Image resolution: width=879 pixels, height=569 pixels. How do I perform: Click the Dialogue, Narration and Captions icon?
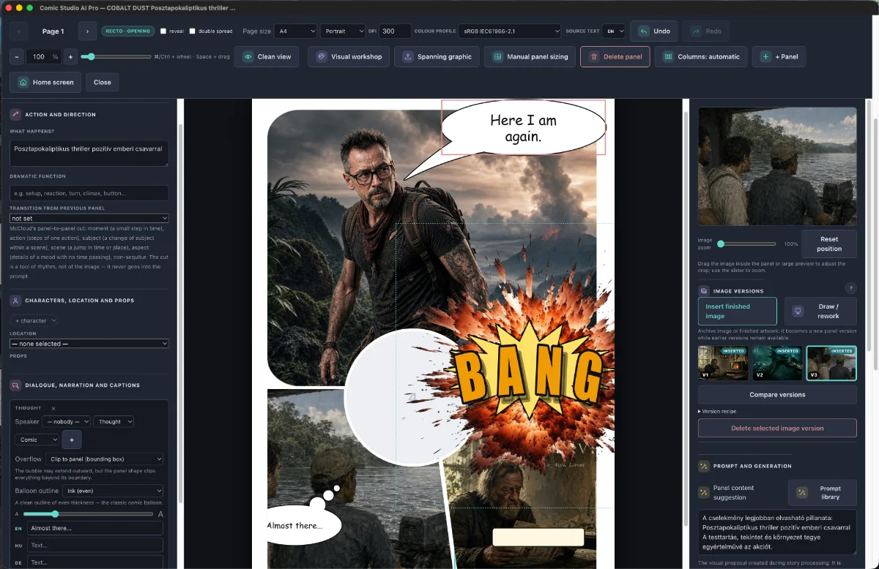pyautogui.click(x=15, y=385)
